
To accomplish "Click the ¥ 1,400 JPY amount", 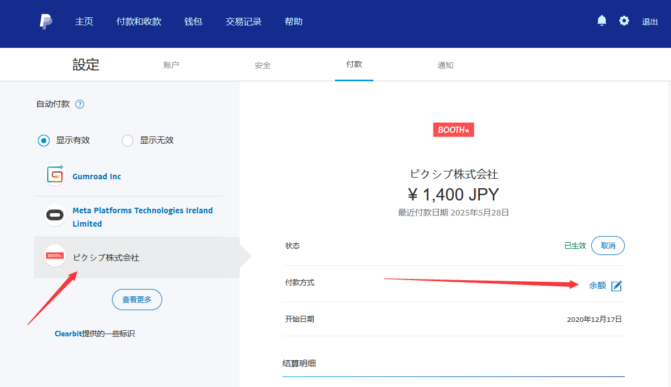I will (x=454, y=194).
